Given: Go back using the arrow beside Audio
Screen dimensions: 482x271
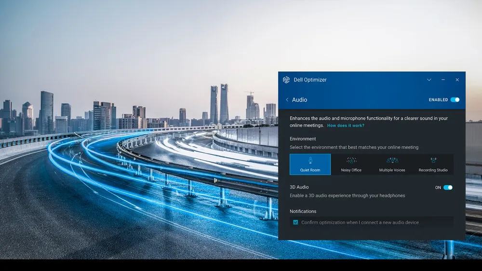Looking at the screenshot, I should tap(287, 100).
